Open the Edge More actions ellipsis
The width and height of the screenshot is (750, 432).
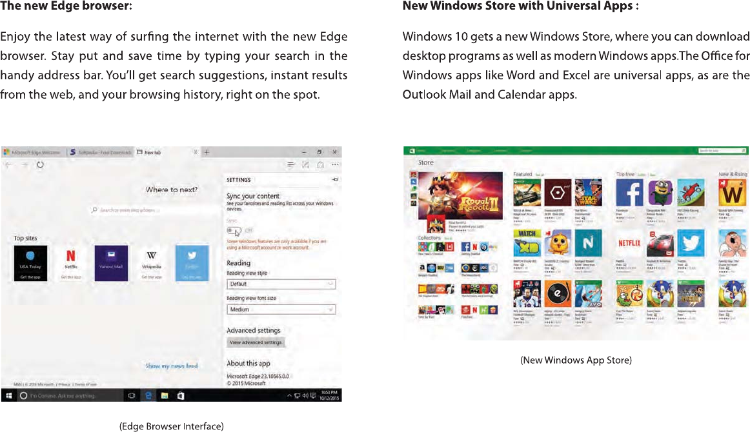pos(335,165)
